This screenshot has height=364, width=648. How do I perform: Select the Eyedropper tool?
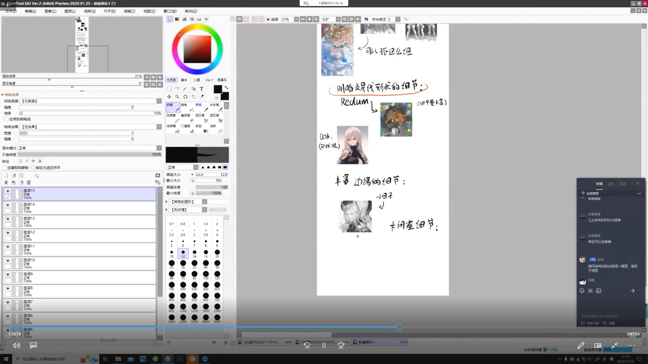click(x=201, y=97)
